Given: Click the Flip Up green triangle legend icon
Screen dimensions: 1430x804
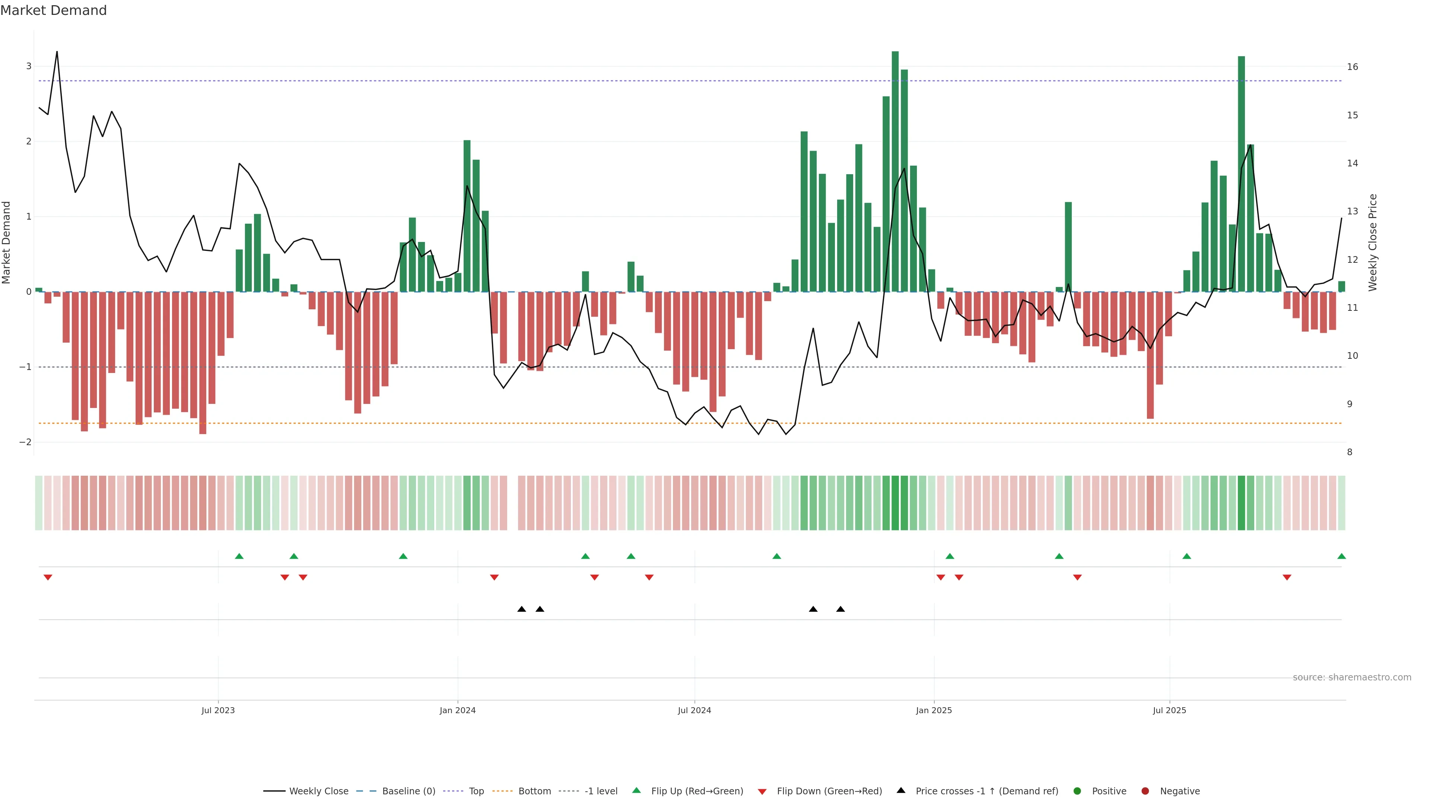Looking at the screenshot, I should 636,790.
